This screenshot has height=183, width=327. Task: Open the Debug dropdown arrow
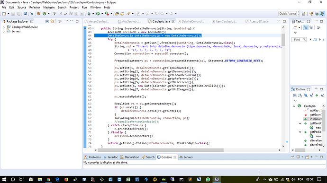pos(93,14)
